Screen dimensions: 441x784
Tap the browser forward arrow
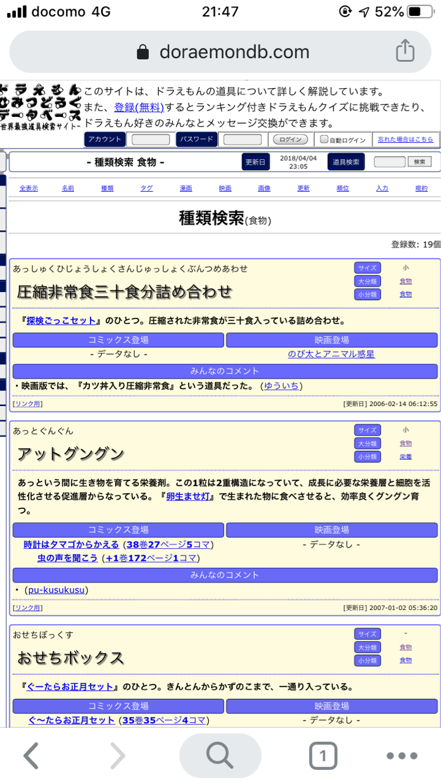click(x=117, y=756)
